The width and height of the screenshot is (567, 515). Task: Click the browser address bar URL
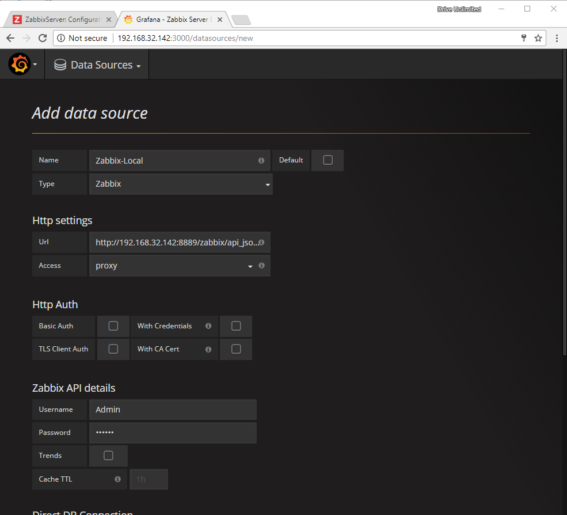click(185, 38)
